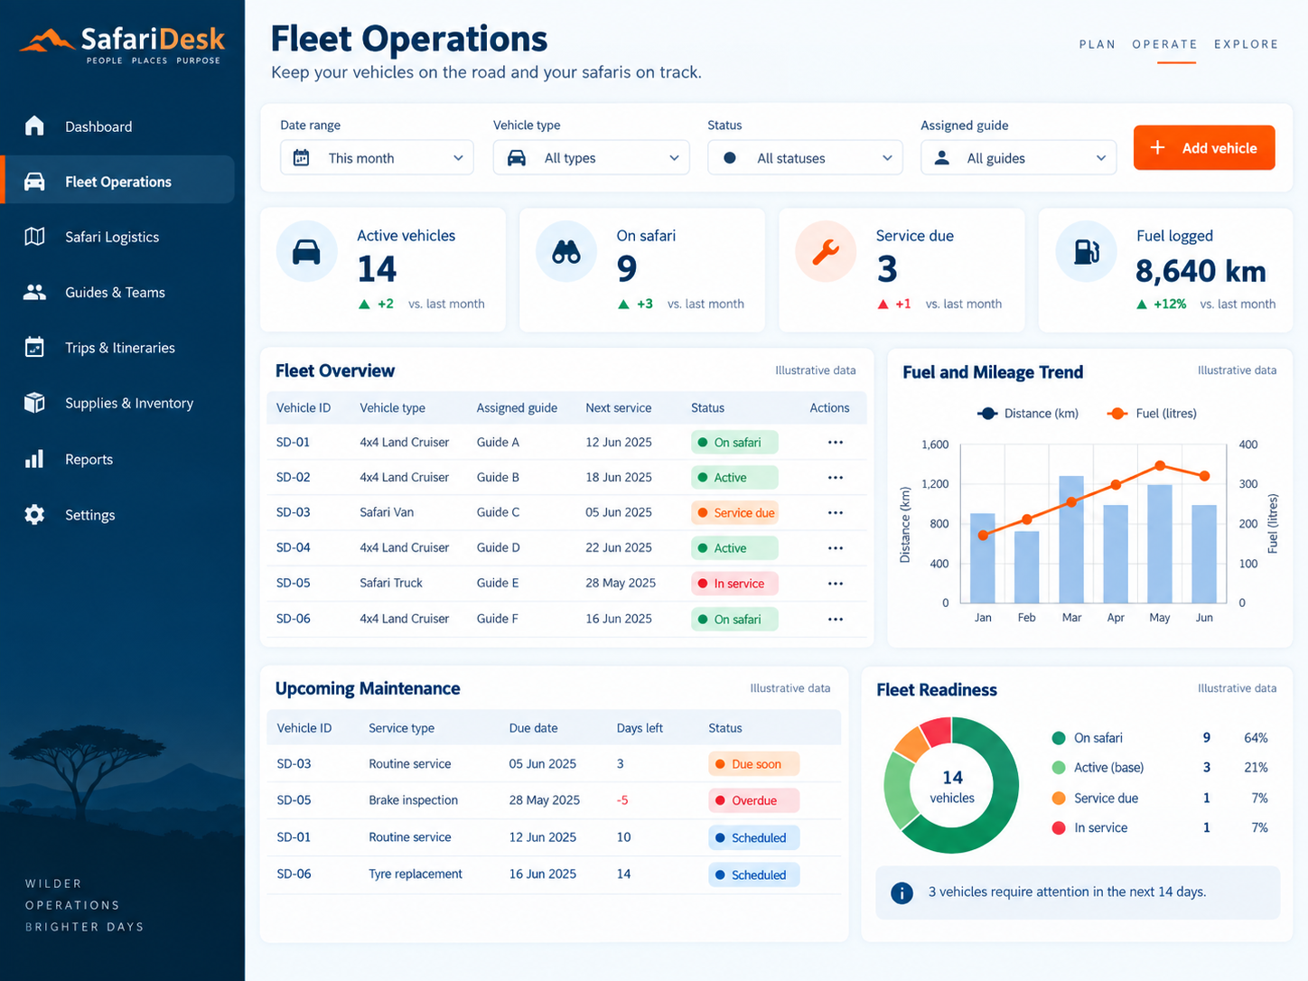Click the Service due wrench icon
Viewport: 1308px width, 981px height.
pos(826,252)
